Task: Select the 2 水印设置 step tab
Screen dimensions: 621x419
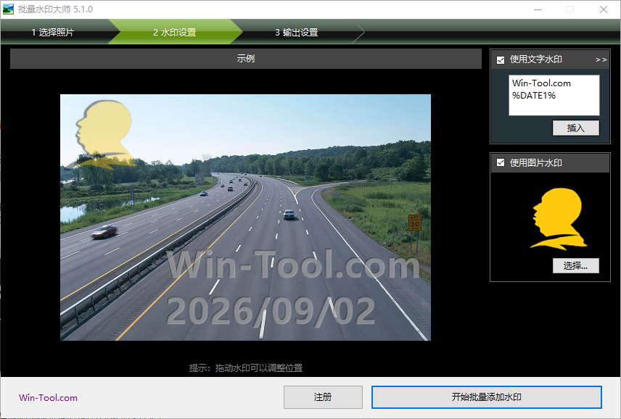Action: pos(175,32)
